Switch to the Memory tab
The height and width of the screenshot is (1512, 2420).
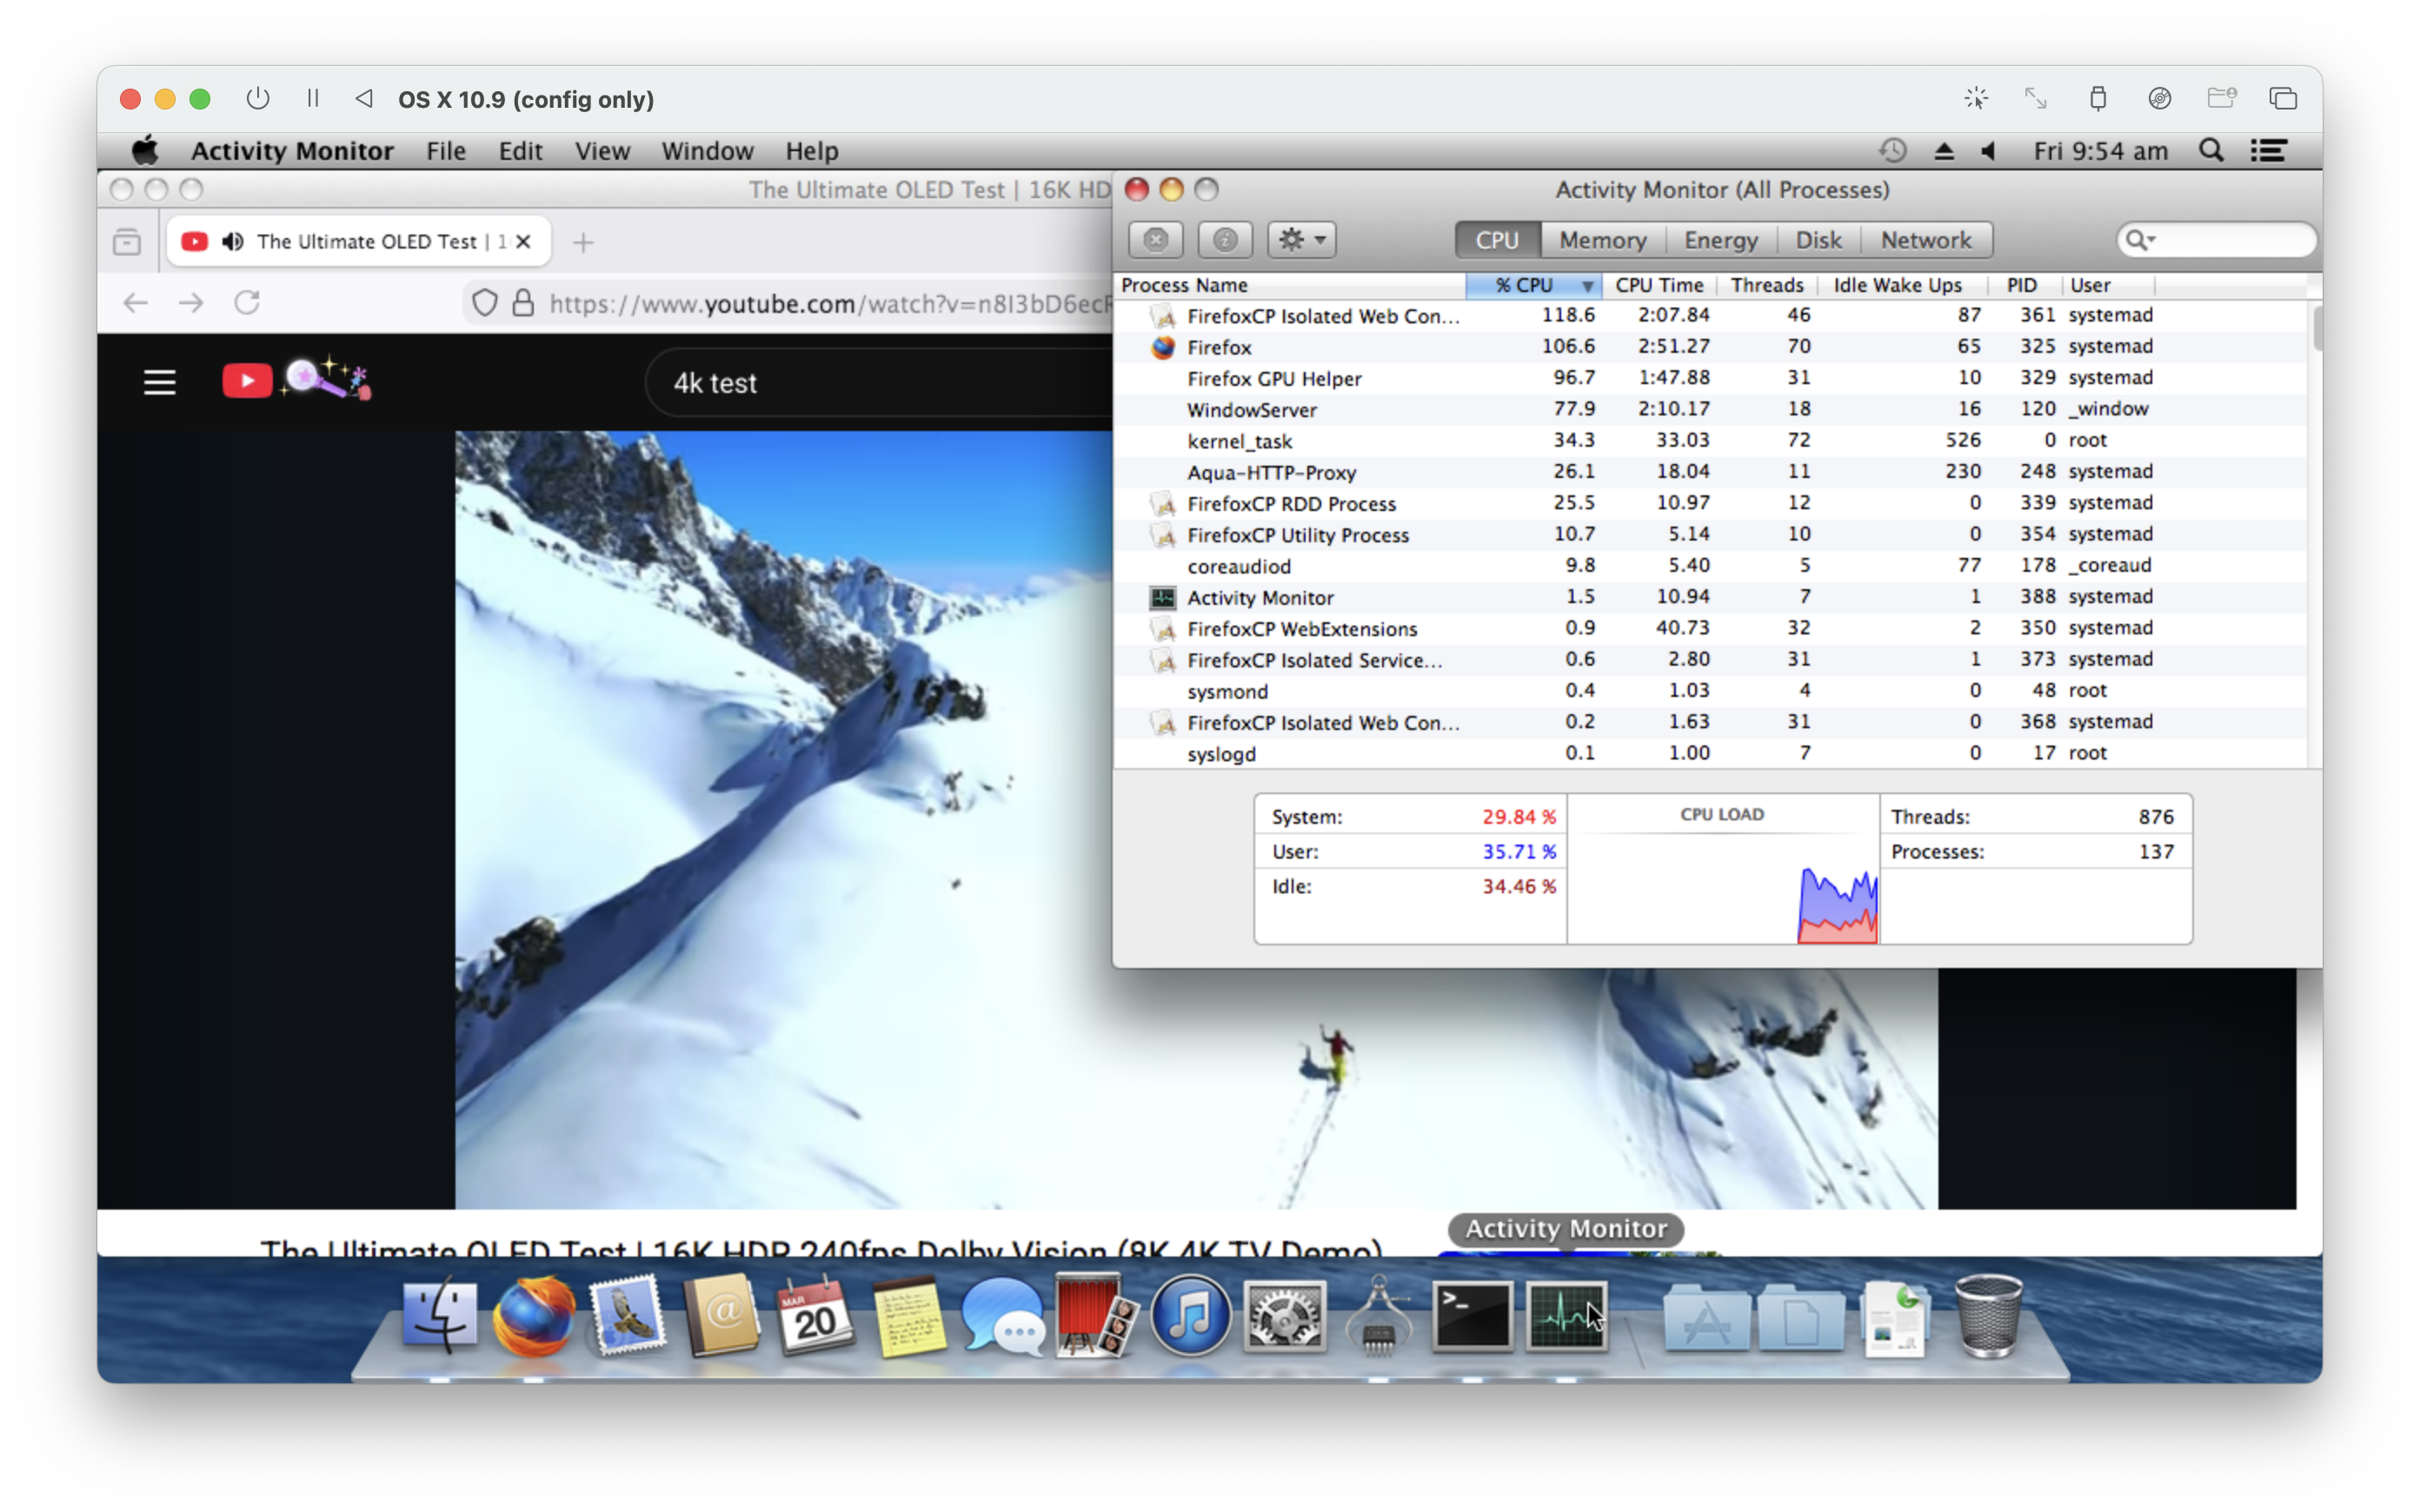point(1602,240)
